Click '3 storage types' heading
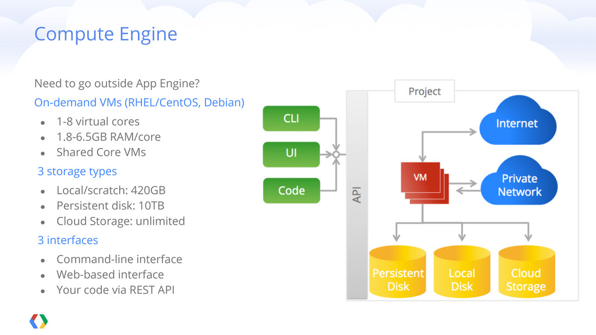Viewport: 596px width, 335px height. [77, 171]
